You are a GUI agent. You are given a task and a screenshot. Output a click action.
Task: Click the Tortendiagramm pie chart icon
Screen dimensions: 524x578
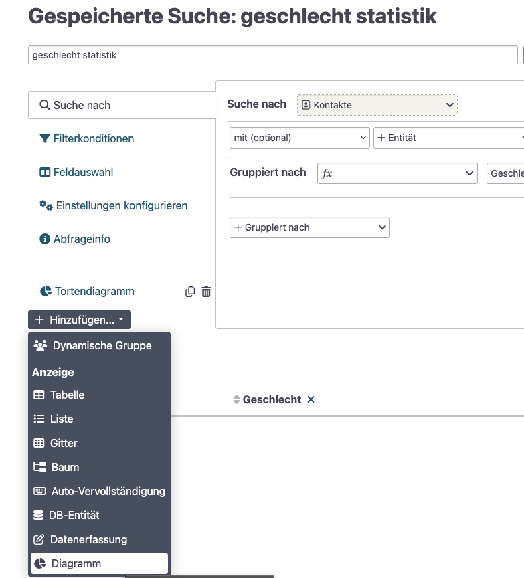(x=45, y=291)
